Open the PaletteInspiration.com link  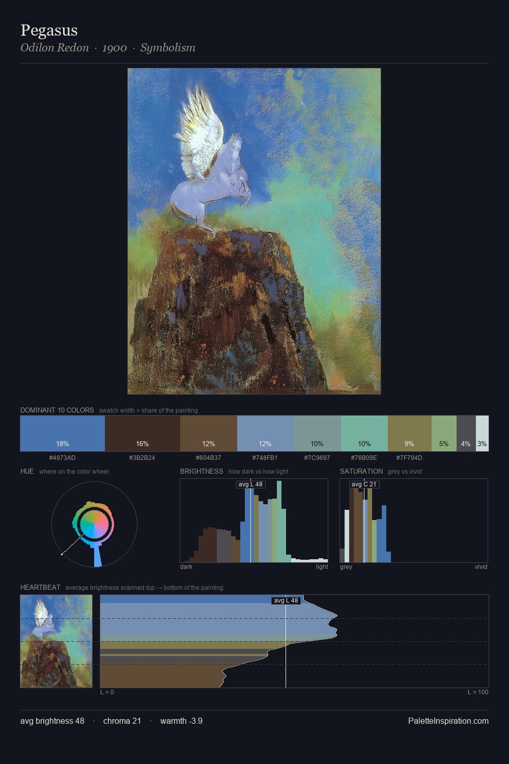pyautogui.click(x=448, y=721)
